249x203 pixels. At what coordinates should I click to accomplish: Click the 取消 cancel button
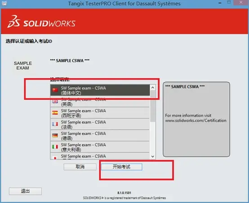tap(80, 167)
